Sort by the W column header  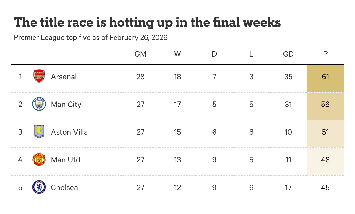point(177,54)
